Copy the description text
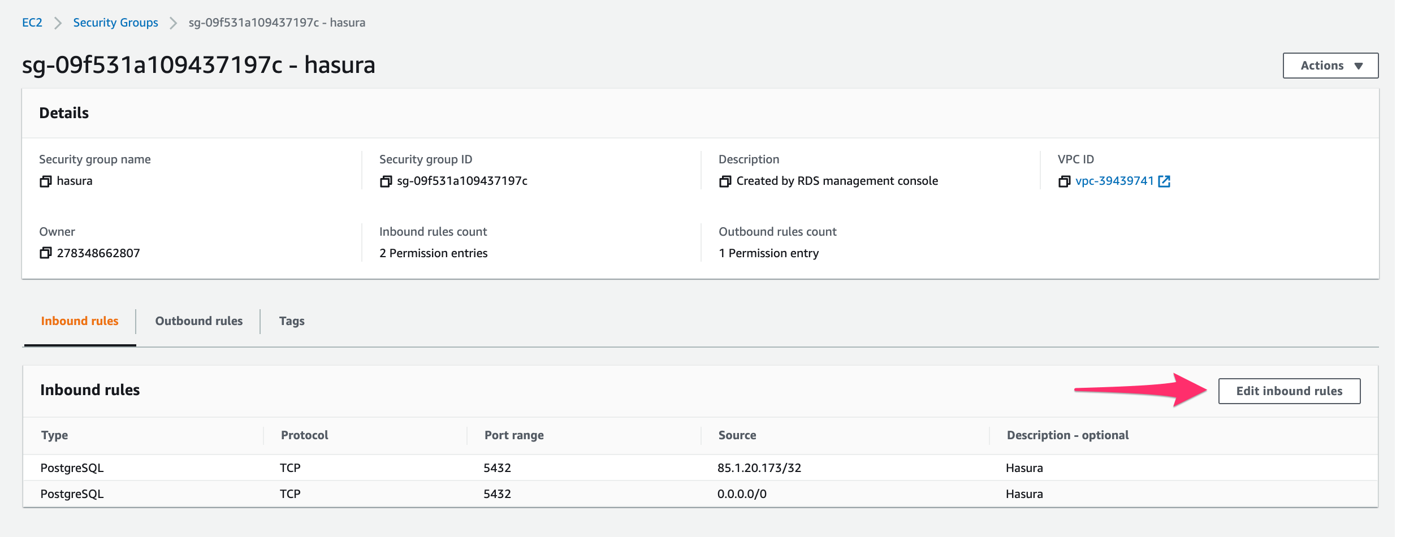This screenshot has width=1418, height=537. (725, 181)
